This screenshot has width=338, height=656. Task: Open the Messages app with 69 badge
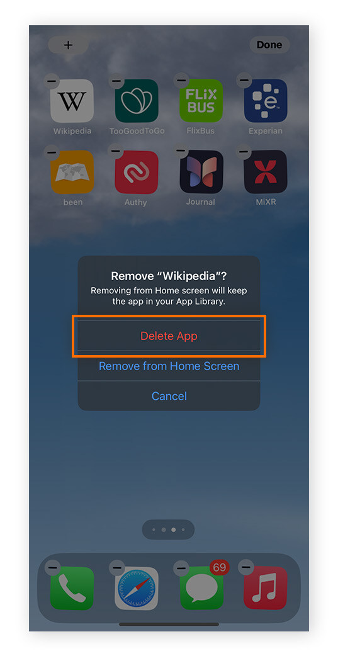click(201, 588)
